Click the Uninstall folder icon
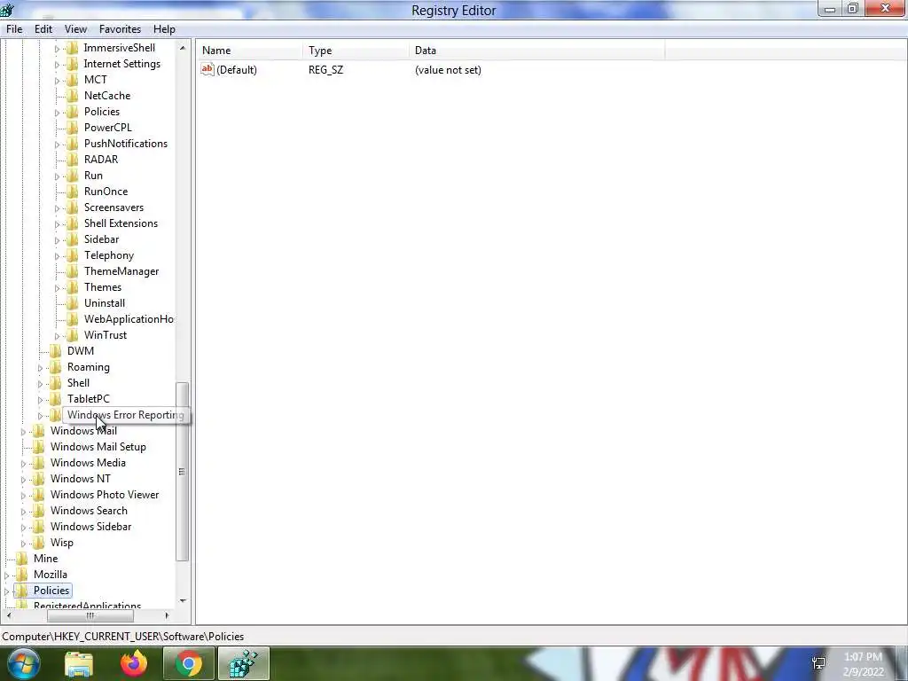 73,303
